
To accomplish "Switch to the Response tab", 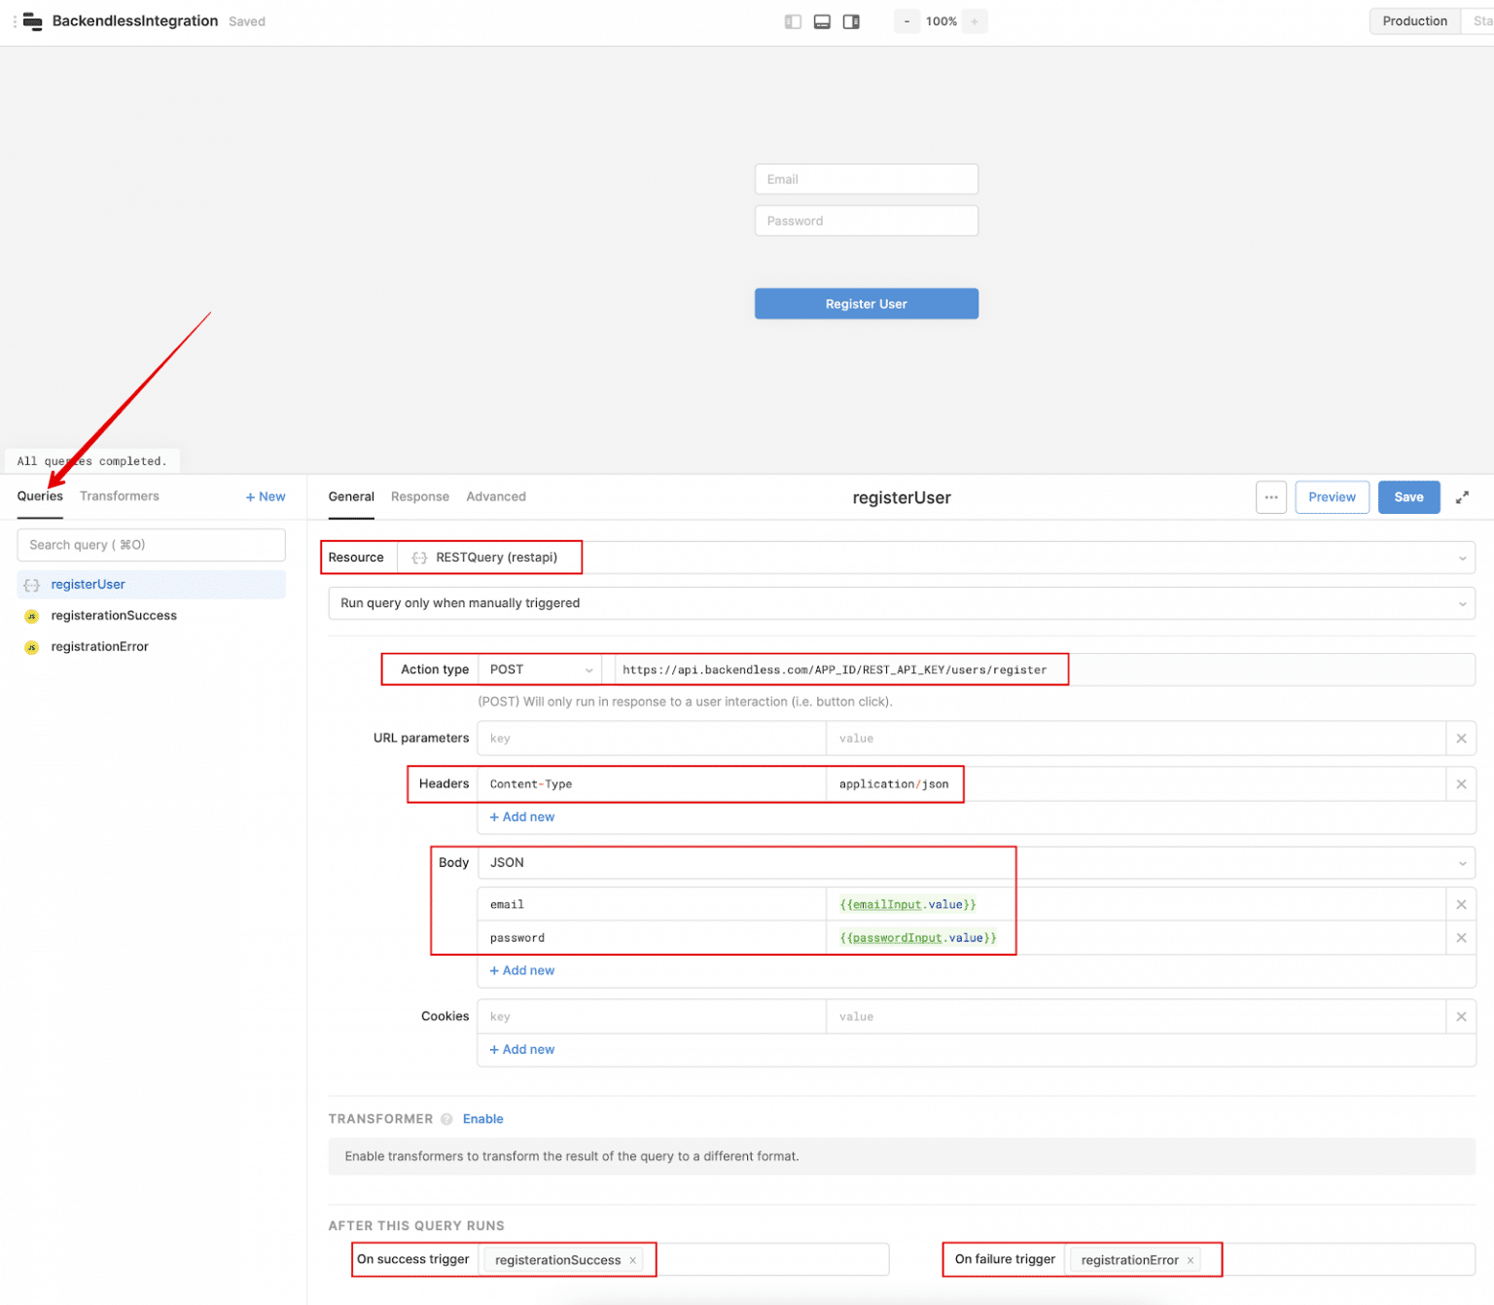I will (x=419, y=496).
